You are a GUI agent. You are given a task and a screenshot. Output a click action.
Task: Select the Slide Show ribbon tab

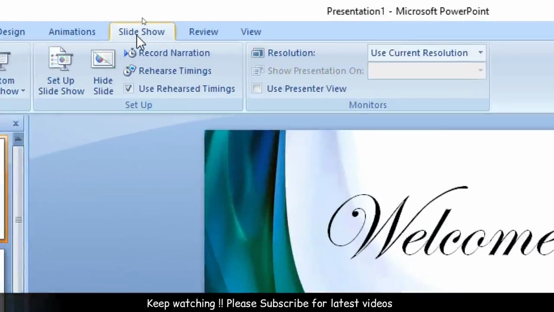point(142,32)
